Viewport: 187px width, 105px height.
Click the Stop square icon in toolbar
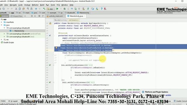pos(79,9)
